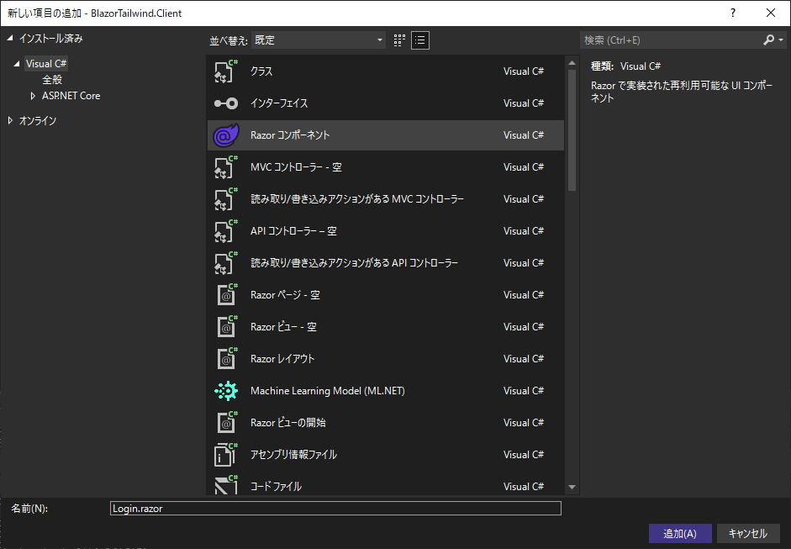This screenshot has height=549, width=791.
Task: Select Razor ビューの開始 row text
Action: point(288,423)
